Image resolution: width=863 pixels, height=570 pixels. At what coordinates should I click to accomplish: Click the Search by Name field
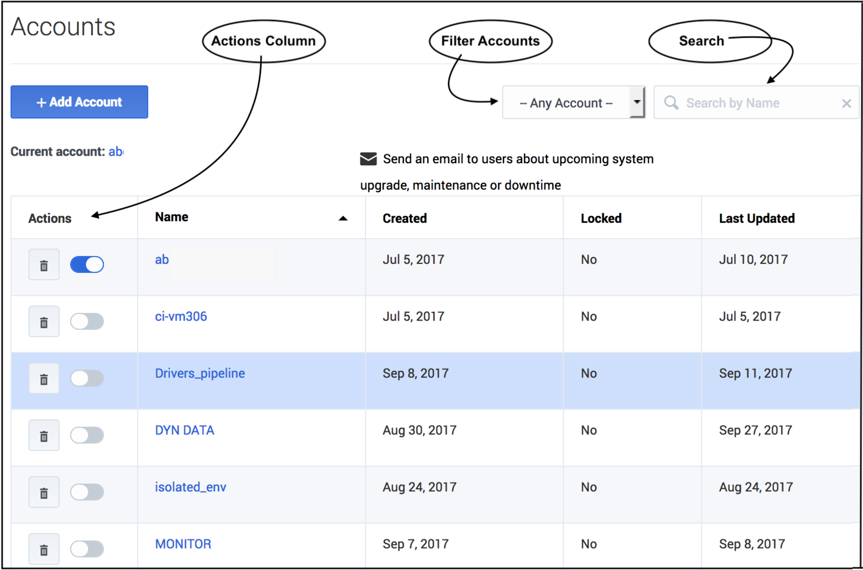coord(756,102)
